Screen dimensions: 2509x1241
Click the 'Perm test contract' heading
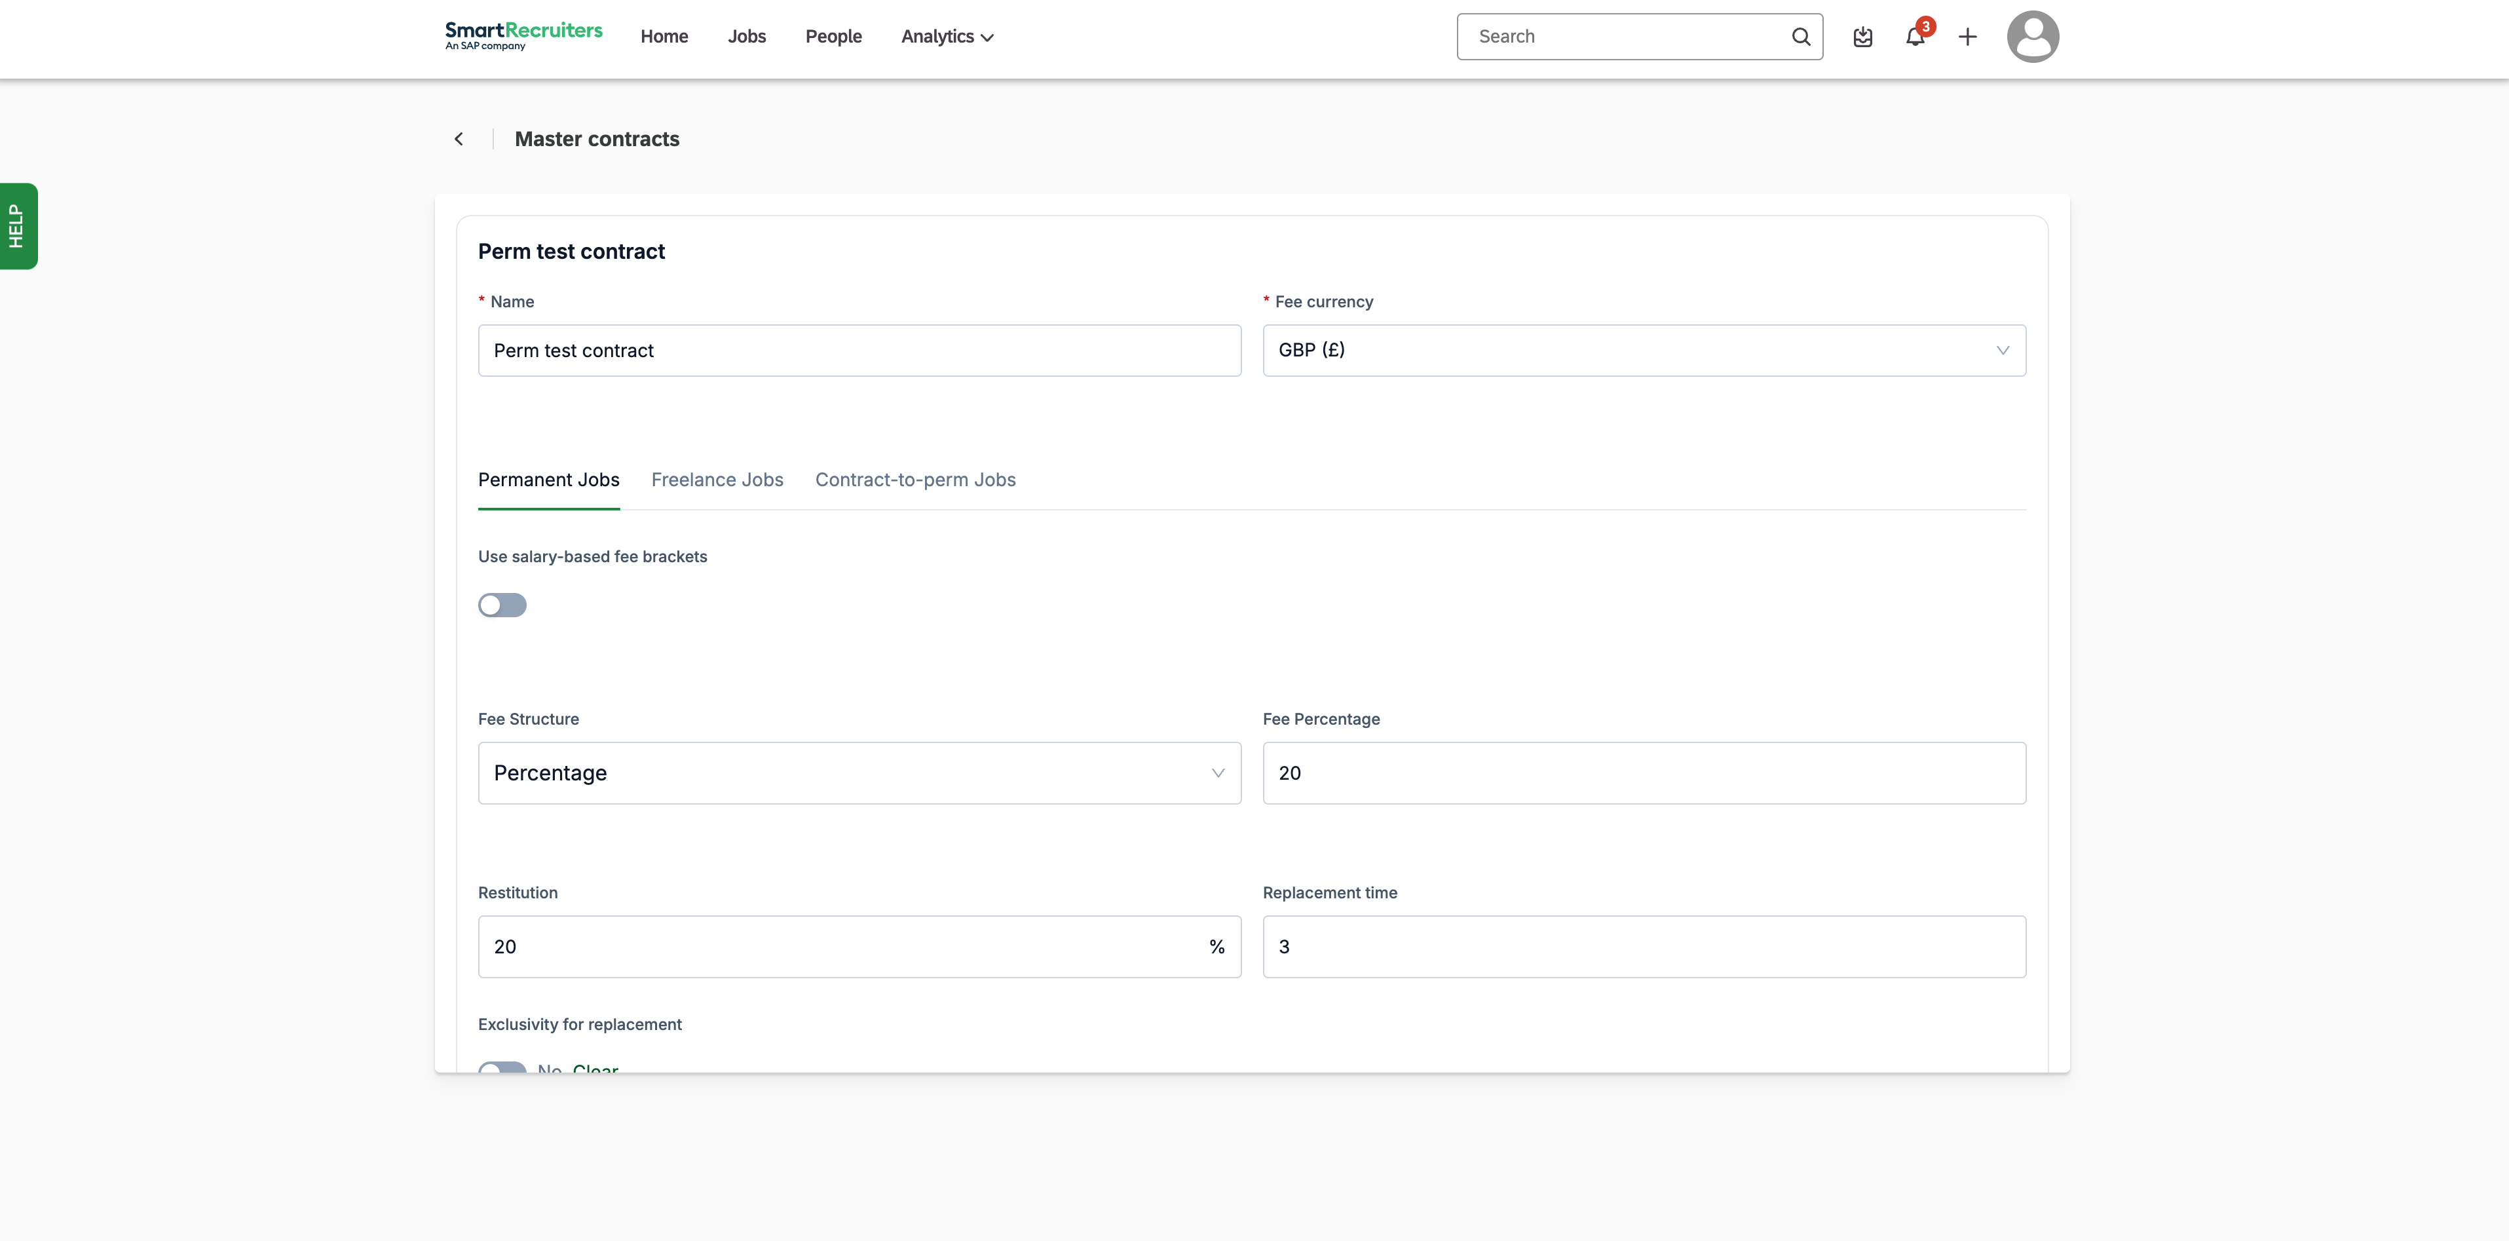pyautogui.click(x=572, y=252)
